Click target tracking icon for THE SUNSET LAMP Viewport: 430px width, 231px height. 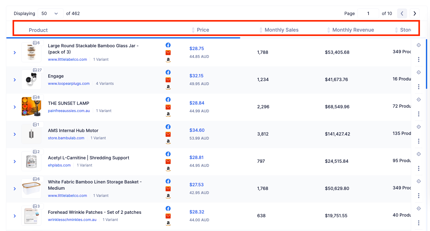tap(419, 100)
